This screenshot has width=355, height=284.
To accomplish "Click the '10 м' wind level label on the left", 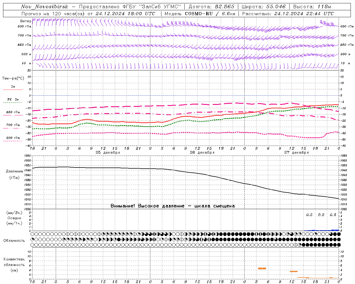I will [x=26, y=63].
